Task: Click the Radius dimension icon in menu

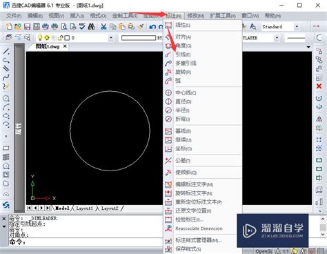Action: pos(168,110)
